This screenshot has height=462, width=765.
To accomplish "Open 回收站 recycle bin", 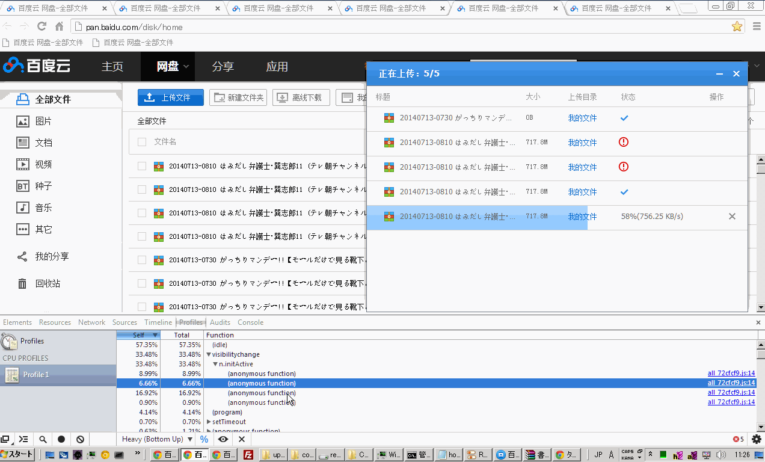I will pos(38,284).
